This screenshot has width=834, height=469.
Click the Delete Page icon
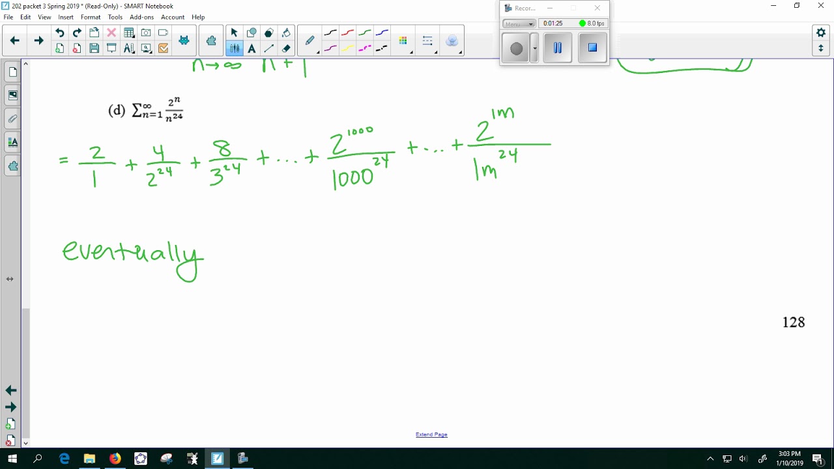[77, 48]
